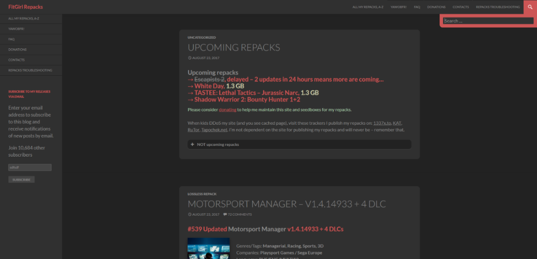Open the Motorsport Manager post title
Image resolution: width=537 pixels, height=259 pixels.
click(x=287, y=204)
